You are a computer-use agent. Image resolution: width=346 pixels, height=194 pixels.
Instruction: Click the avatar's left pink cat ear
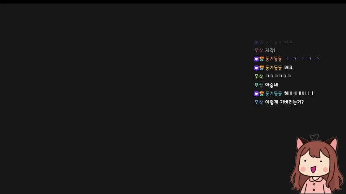click(x=300, y=143)
